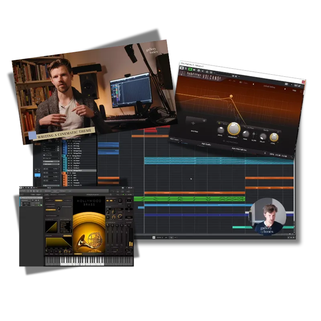
Task: Click the filter node 1 on Volcano curve
Action: point(231,96)
